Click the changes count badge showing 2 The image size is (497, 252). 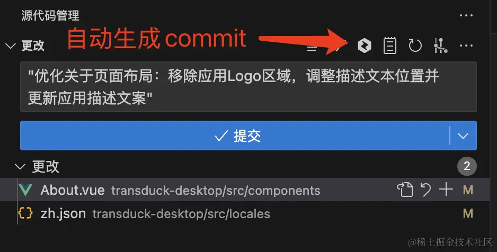click(467, 166)
